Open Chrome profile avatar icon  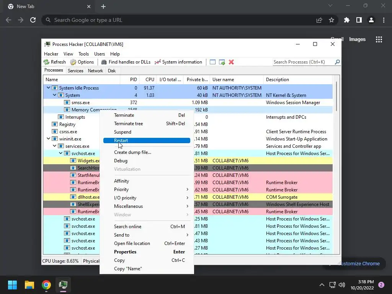coord(371,20)
